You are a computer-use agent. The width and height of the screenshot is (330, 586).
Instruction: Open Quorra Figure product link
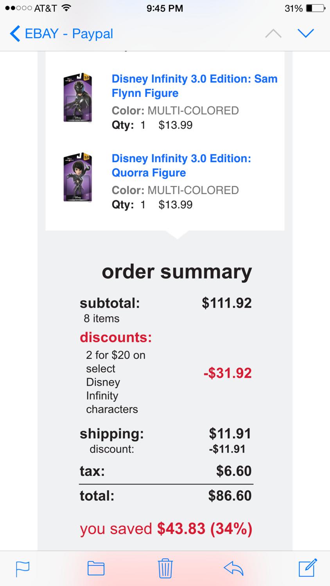[x=181, y=166]
